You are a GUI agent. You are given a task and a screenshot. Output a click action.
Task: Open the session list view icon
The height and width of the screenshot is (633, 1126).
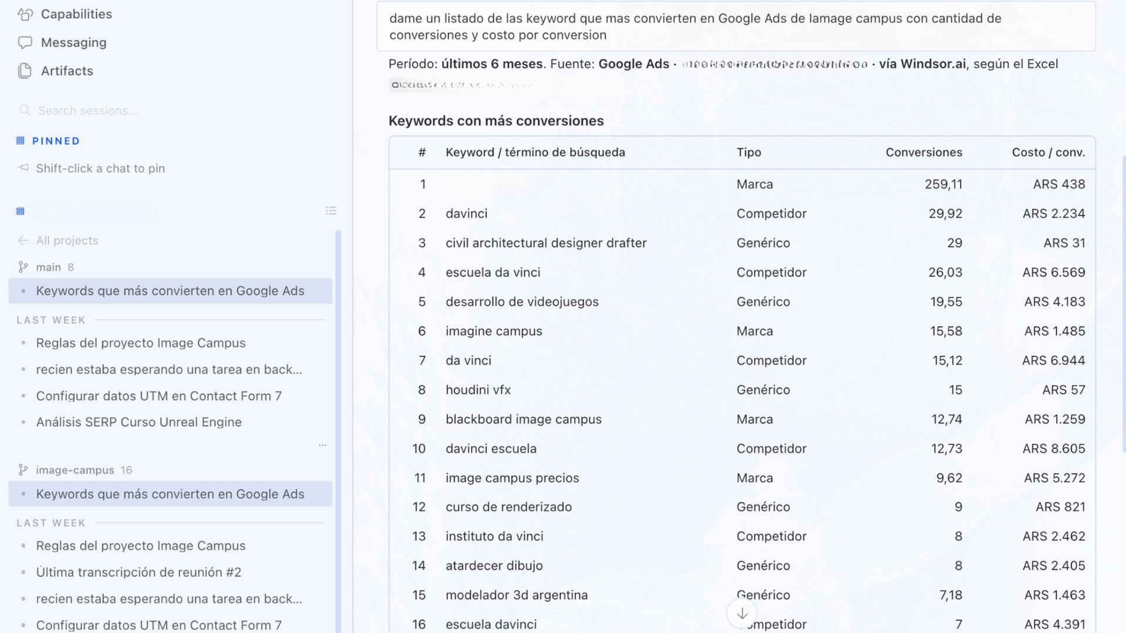click(331, 211)
